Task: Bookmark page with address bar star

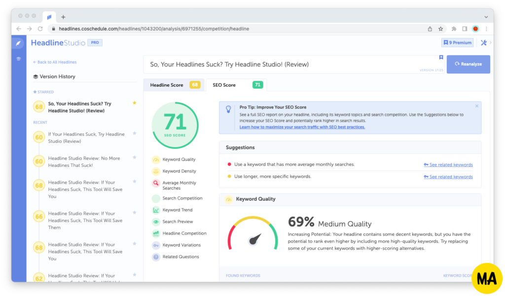Action: (440, 29)
